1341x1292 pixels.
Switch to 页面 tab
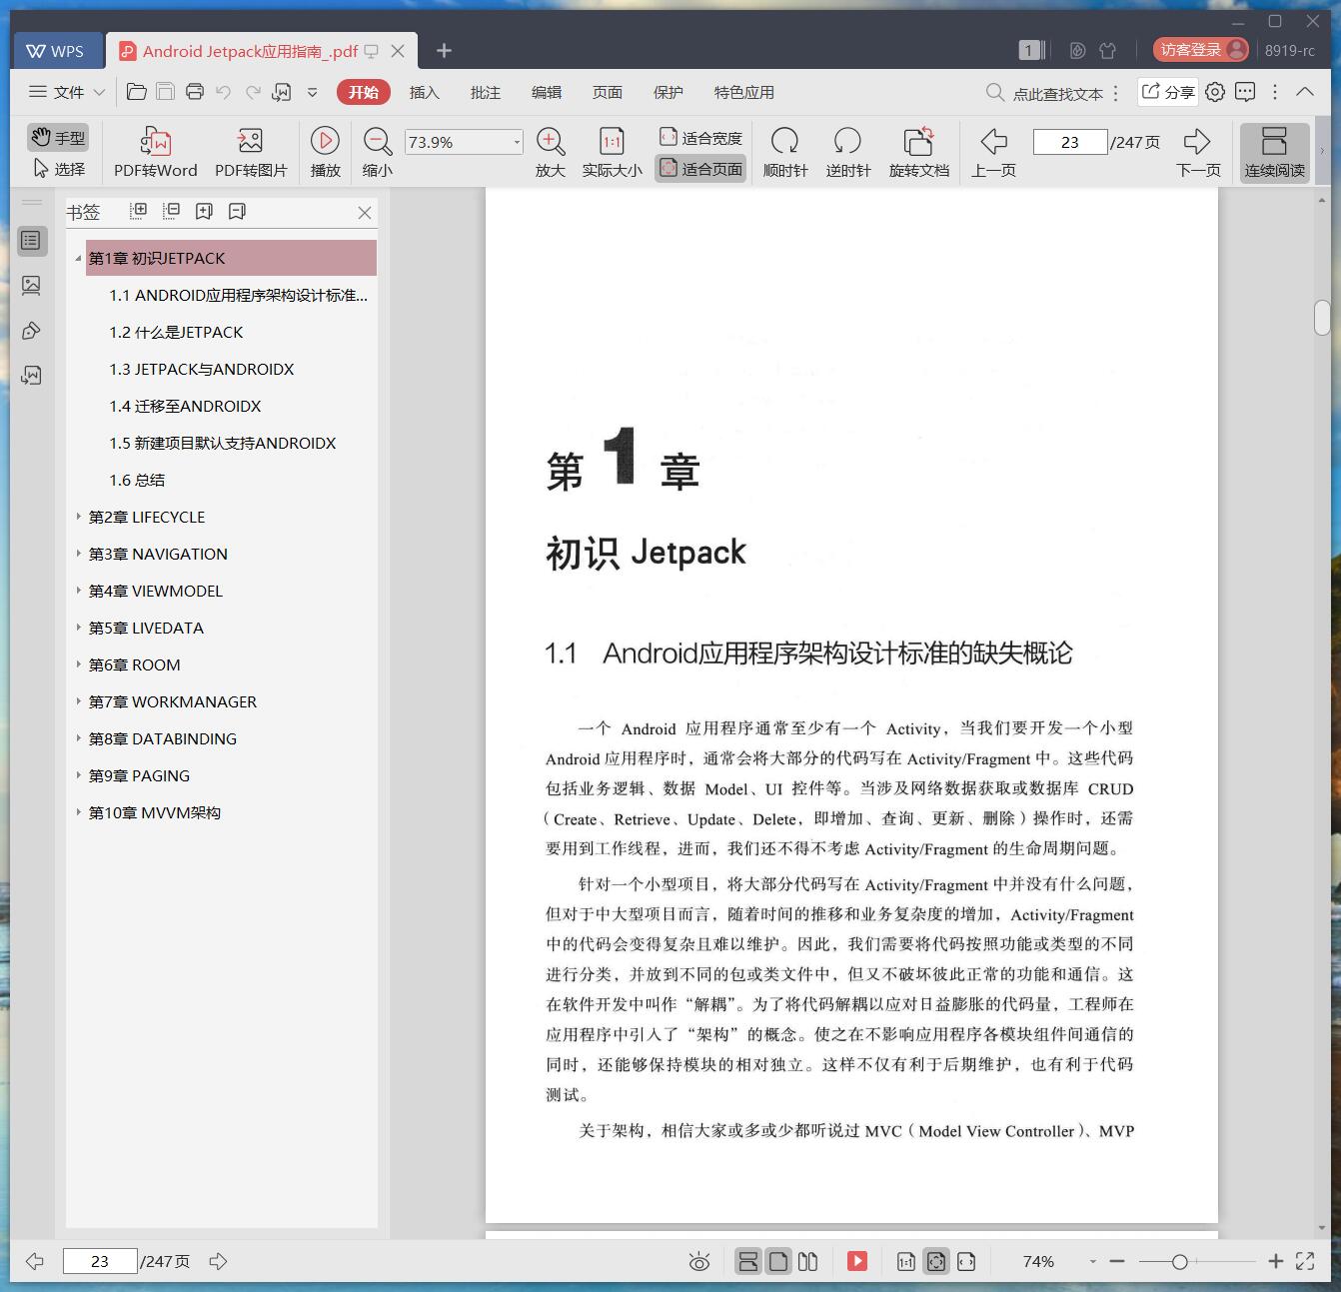(x=608, y=92)
